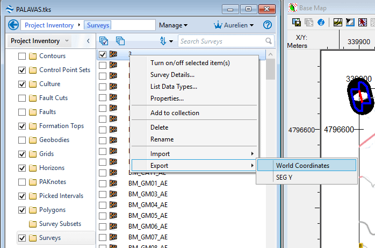Enable the Faults checkbox

(22, 112)
